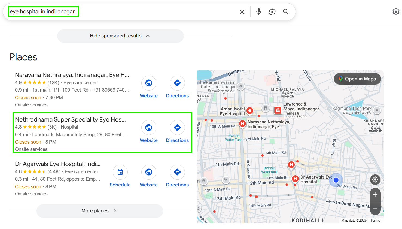Viewport: 402px width, 229px height.
Task: Click the magnifying glass search icon
Action: pyautogui.click(x=286, y=12)
